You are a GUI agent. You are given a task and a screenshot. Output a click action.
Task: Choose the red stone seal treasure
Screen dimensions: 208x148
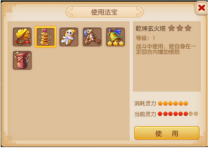pos(22,60)
